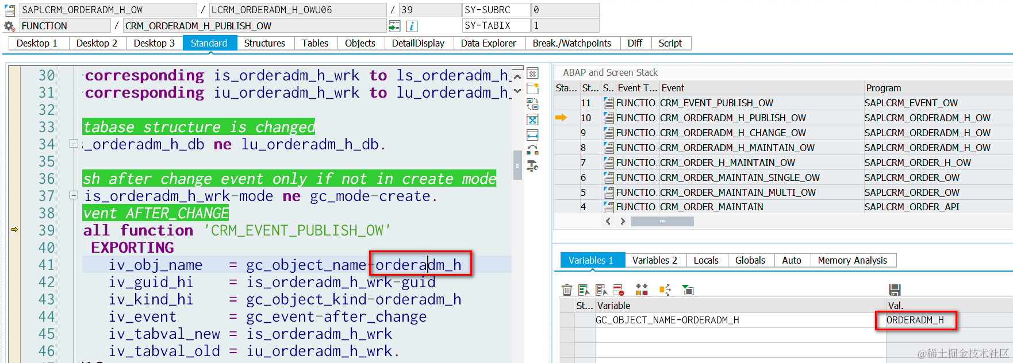The width and height of the screenshot is (1013, 363).
Task: Open the Objects tab
Action: tap(360, 43)
